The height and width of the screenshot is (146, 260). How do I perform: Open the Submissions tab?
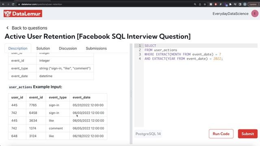[x=96, y=48]
